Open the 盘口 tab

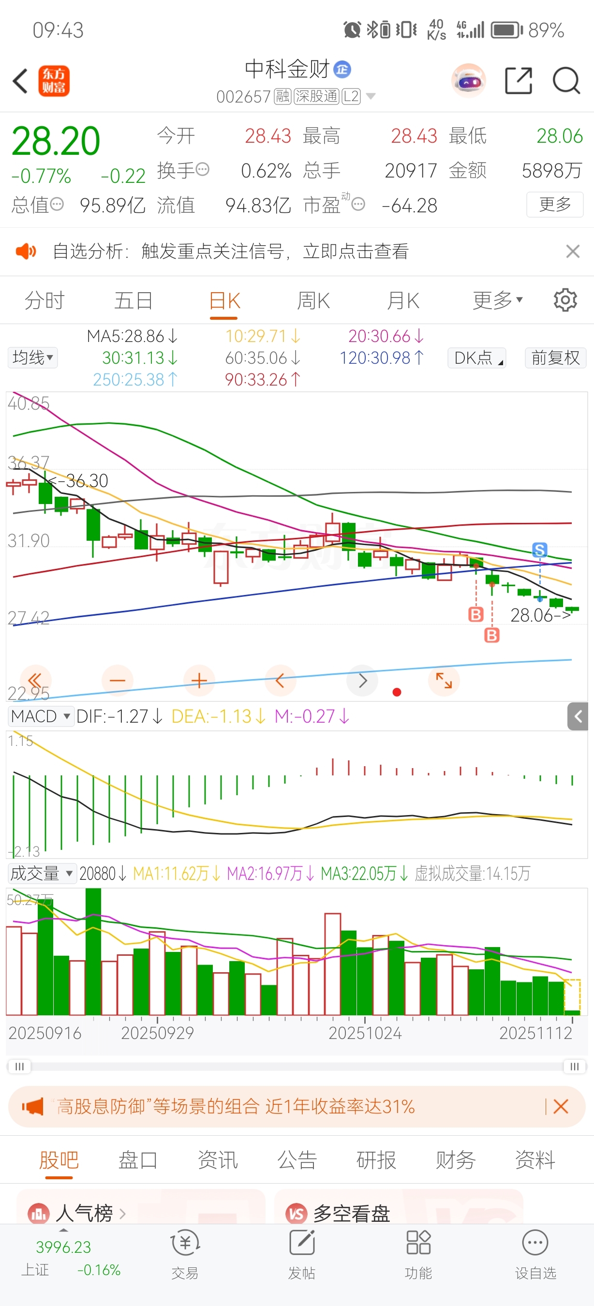(138, 1160)
